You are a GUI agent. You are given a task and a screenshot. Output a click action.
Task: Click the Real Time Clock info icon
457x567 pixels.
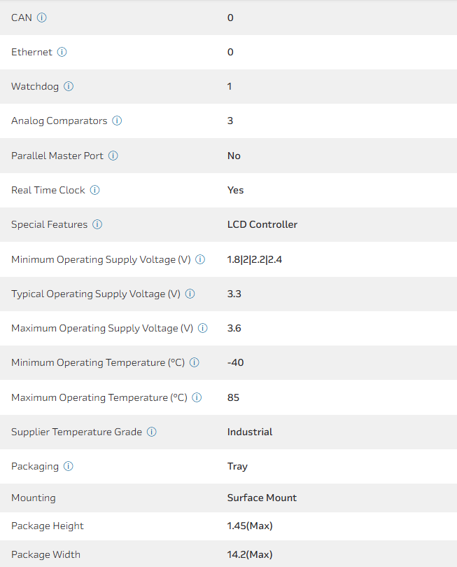(95, 190)
